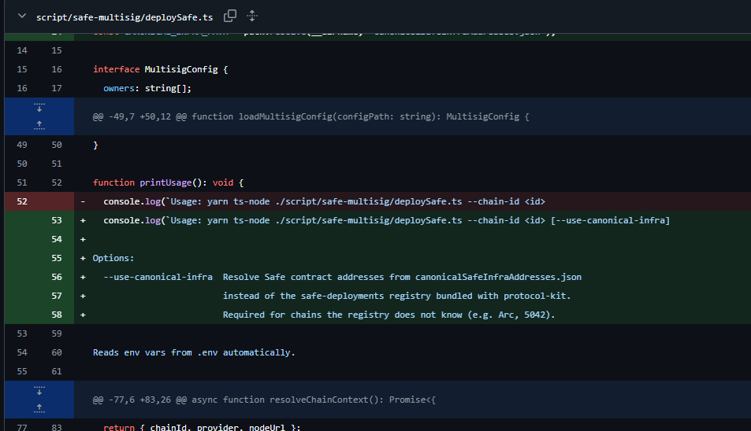Viewport: 751px width, 431px height.
Task: Click new line number 58 in the gutter
Action: [x=57, y=315]
